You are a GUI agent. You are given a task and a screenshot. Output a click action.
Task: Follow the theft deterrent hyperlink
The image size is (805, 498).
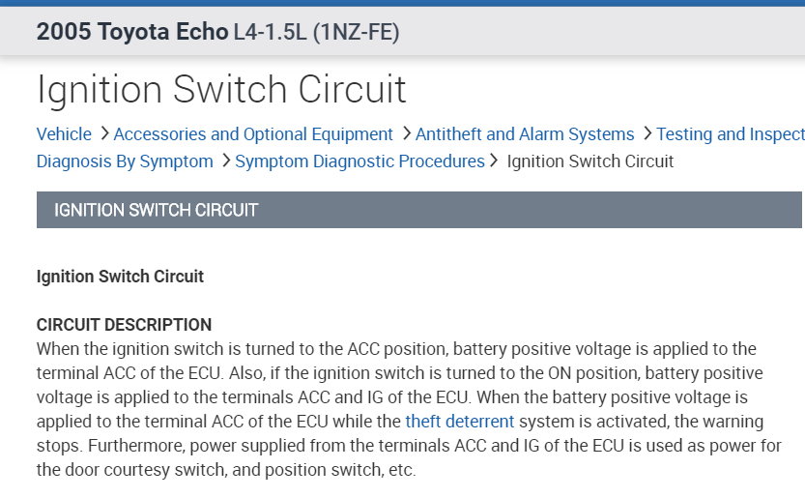tap(460, 422)
